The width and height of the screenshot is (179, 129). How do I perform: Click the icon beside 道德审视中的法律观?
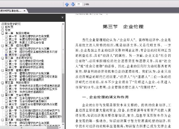(6, 67)
